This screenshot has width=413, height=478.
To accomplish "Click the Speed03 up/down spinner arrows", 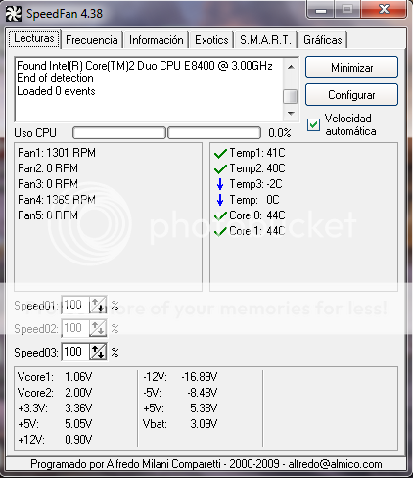I will [x=98, y=352].
